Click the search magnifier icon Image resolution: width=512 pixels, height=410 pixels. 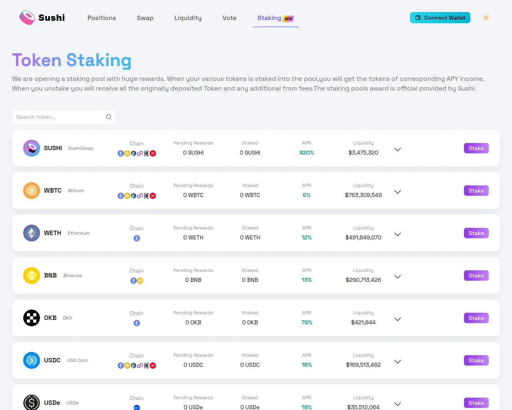point(109,117)
